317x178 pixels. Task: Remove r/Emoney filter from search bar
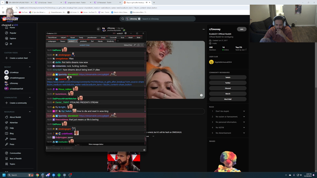tap(139, 19)
